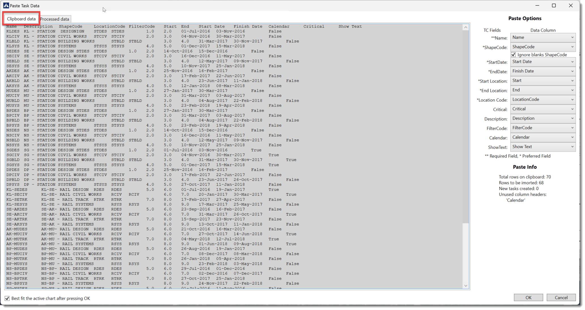
Task: Maximize the Paste Task Data window
Action: 554,5
